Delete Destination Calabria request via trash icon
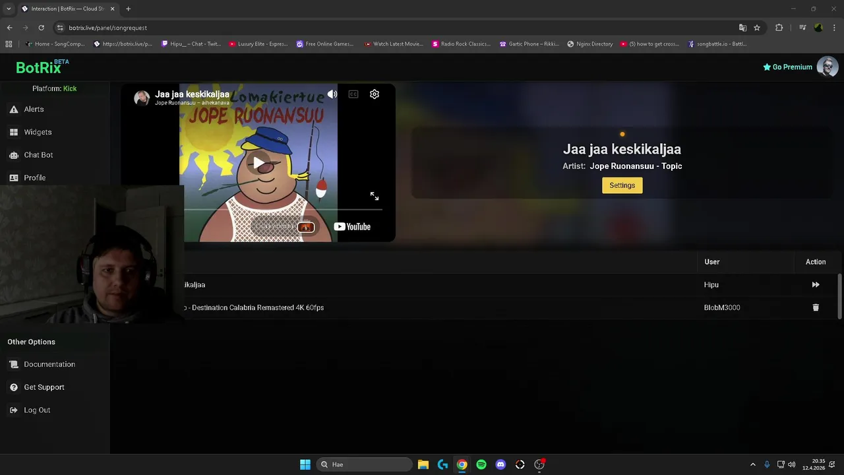This screenshot has height=475, width=844. [x=816, y=307]
